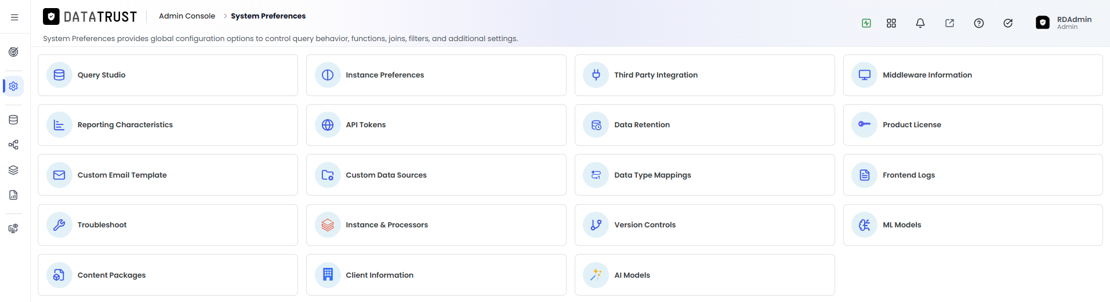Go to Admin Console breadcrumb

[x=187, y=16]
